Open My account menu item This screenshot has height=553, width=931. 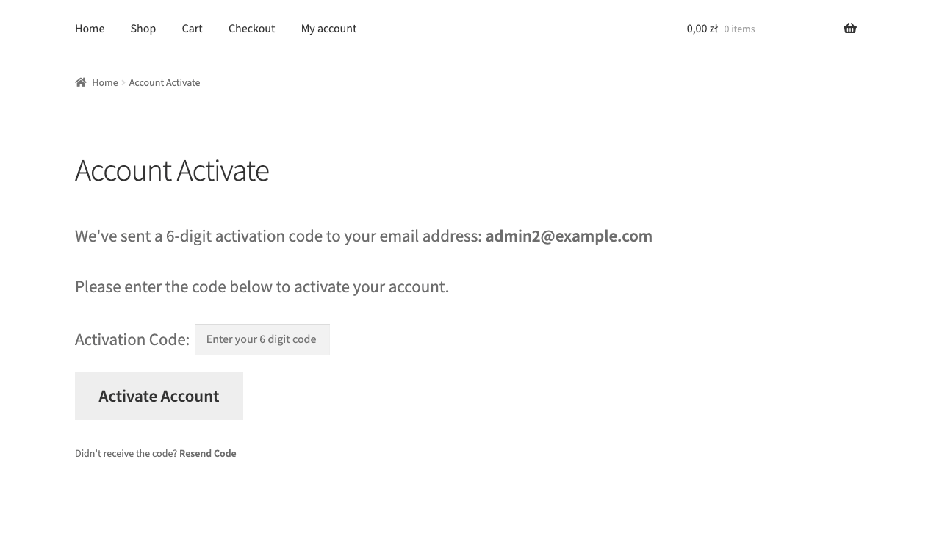[328, 29]
